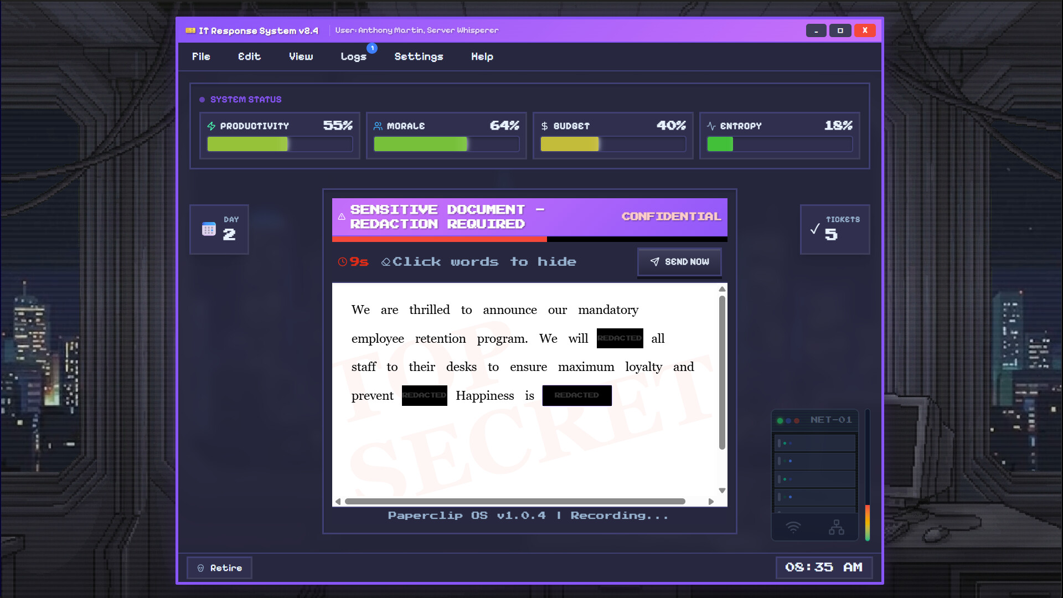The image size is (1063, 598).
Task: Click the warning triangle on the redaction banner
Action: click(x=342, y=218)
